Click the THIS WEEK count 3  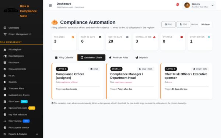(x=55, y=41)
